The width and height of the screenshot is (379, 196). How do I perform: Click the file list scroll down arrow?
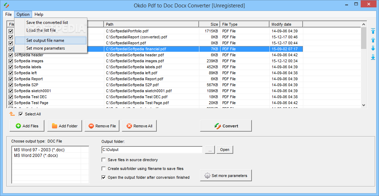pos(364,105)
